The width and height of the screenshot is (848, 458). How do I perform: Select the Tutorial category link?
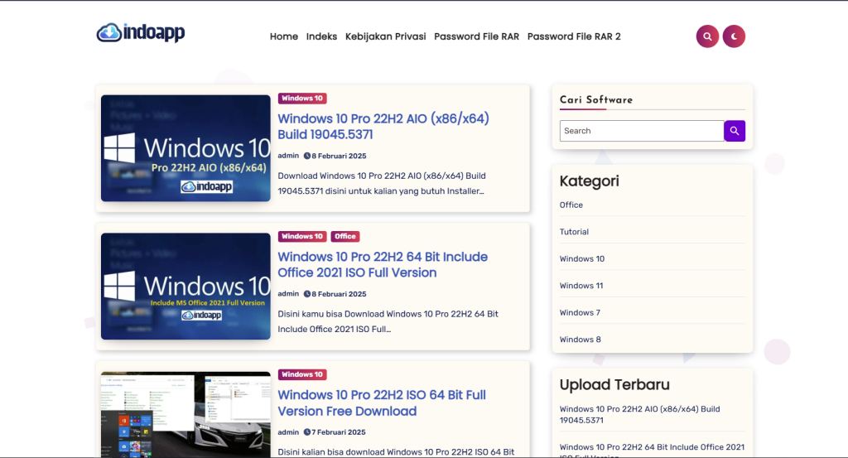574,232
